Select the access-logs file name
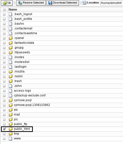123x144 pixels. (22, 91)
